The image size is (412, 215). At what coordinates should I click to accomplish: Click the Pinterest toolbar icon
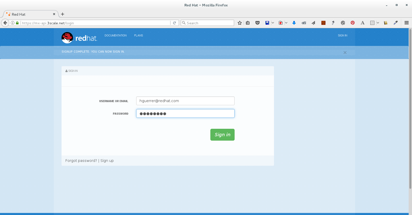353,23
